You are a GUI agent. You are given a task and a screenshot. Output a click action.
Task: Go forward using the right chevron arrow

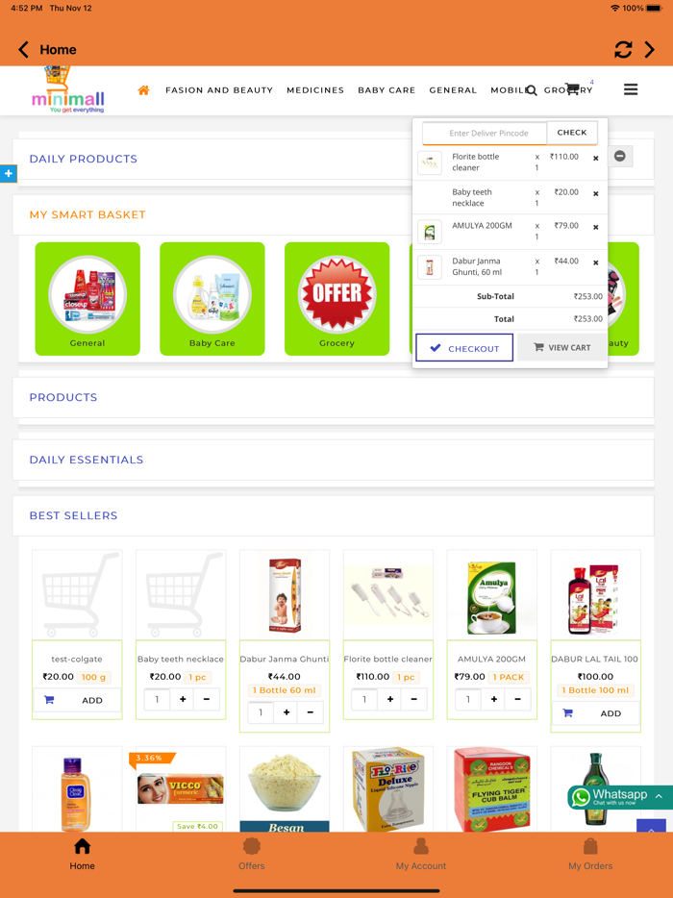[650, 50]
